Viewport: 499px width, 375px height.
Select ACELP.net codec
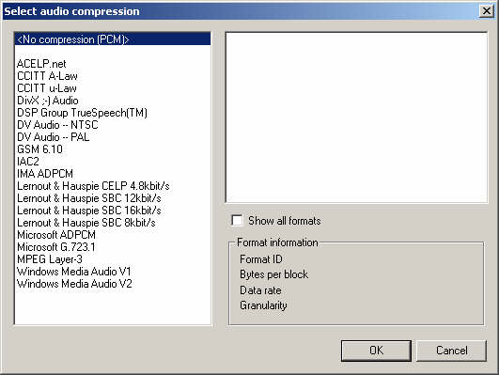(113, 64)
